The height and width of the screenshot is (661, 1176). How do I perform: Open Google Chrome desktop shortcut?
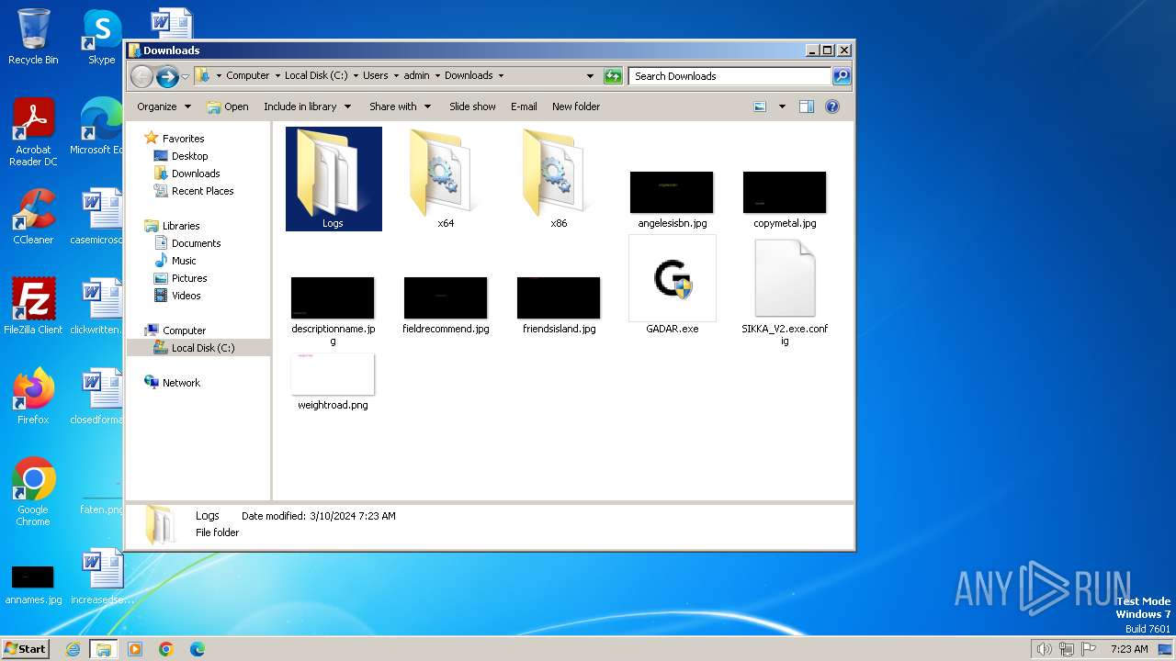[33, 491]
